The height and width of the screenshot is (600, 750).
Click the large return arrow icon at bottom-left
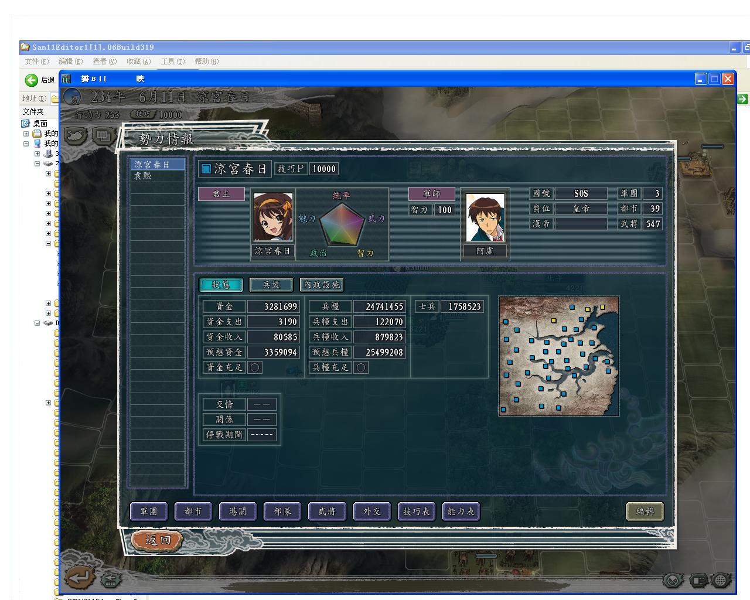[79, 578]
